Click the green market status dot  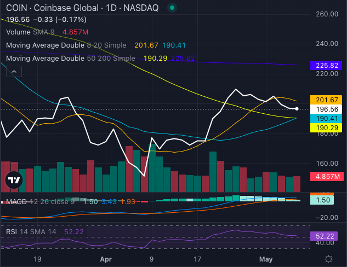point(172,8)
